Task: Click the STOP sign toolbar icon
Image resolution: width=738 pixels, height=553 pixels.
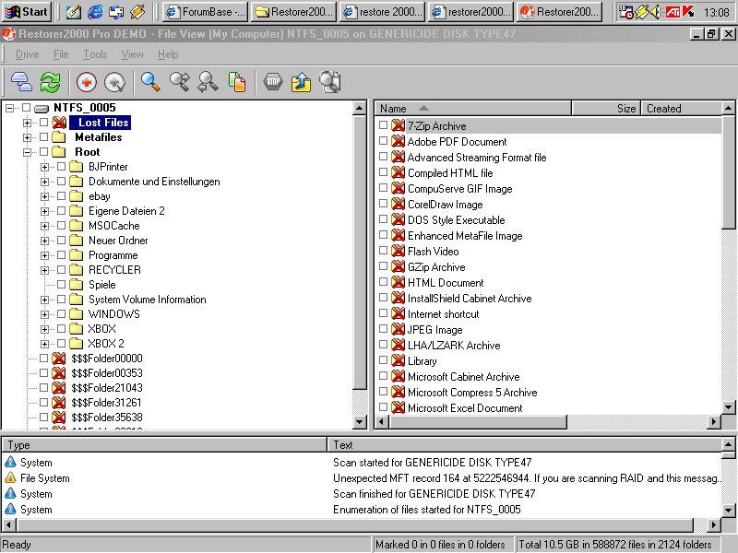Action: pos(273,82)
